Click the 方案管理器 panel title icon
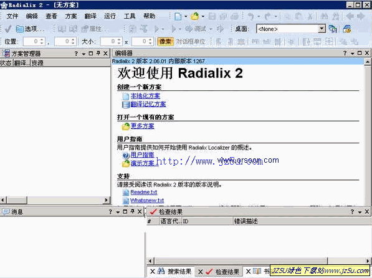372x278 pixels. pyautogui.click(x=7, y=54)
